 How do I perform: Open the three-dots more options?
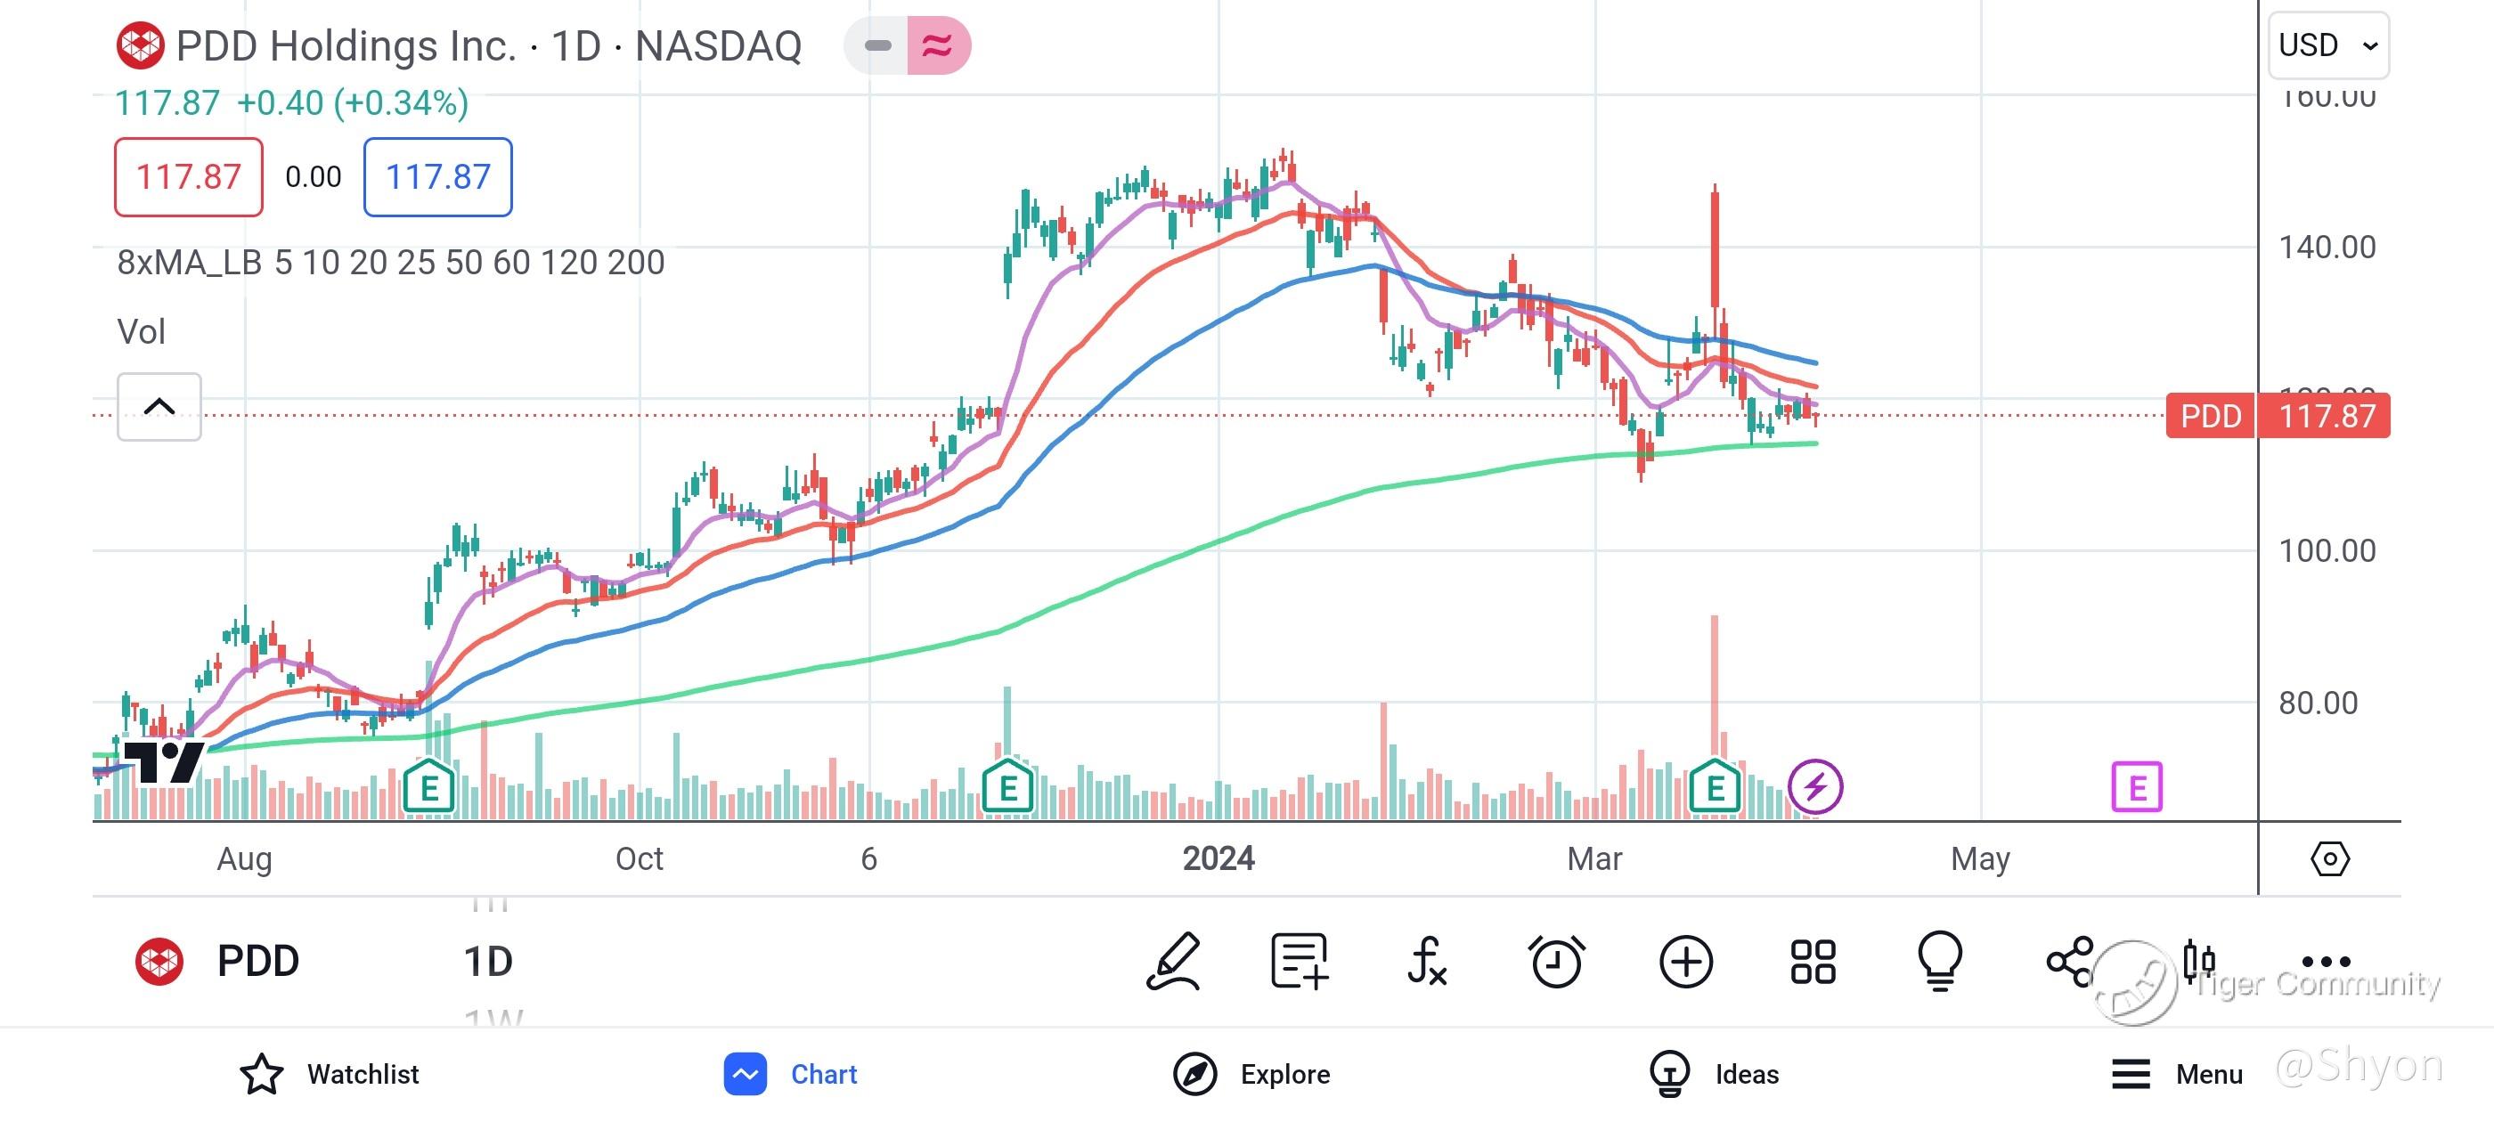click(x=2326, y=962)
